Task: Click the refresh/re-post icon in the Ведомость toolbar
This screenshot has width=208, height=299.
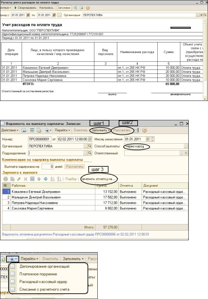Action: [32, 130]
